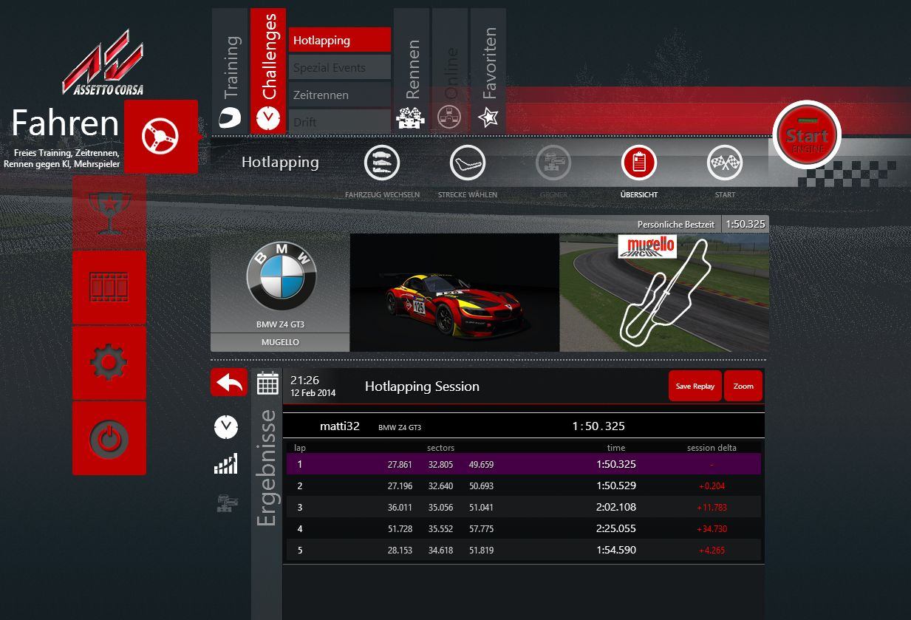Image resolution: width=911 pixels, height=620 pixels.
Task: Select Hotlapping in the Challenges submenu
Action: coord(340,40)
